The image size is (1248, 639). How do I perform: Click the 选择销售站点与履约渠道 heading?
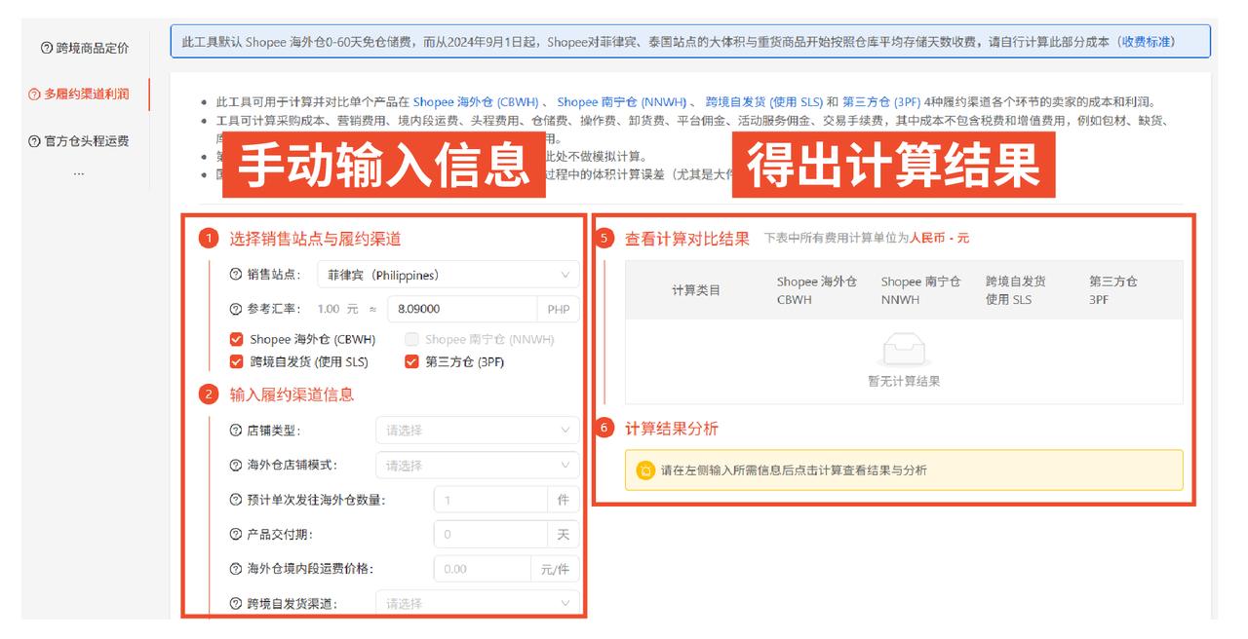point(315,239)
